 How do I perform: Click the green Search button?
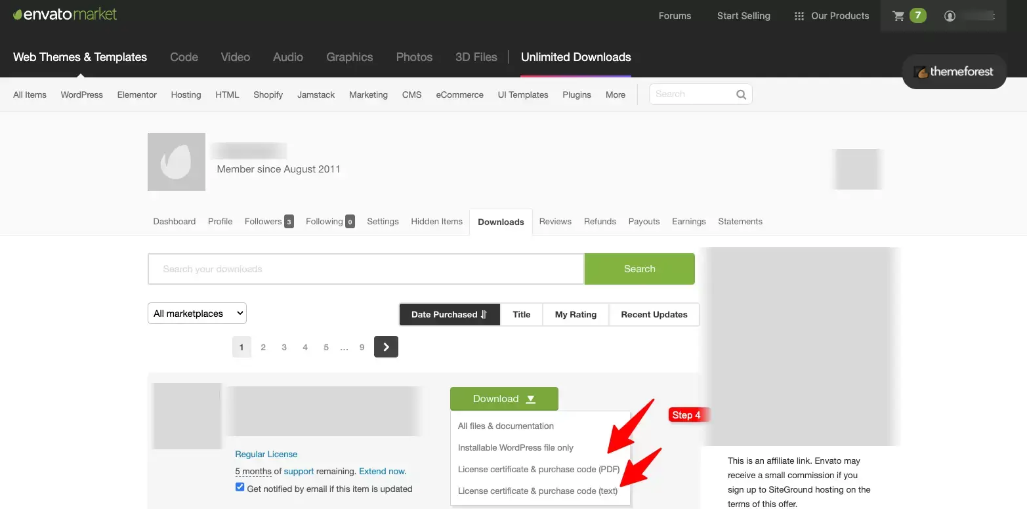pyautogui.click(x=639, y=269)
